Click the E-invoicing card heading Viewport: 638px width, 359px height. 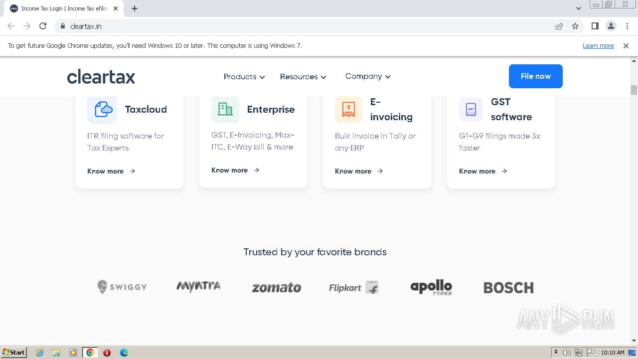tap(391, 109)
